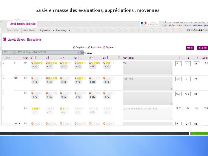Click the Annuler button

pyautogui.click(x=190, y=48)
